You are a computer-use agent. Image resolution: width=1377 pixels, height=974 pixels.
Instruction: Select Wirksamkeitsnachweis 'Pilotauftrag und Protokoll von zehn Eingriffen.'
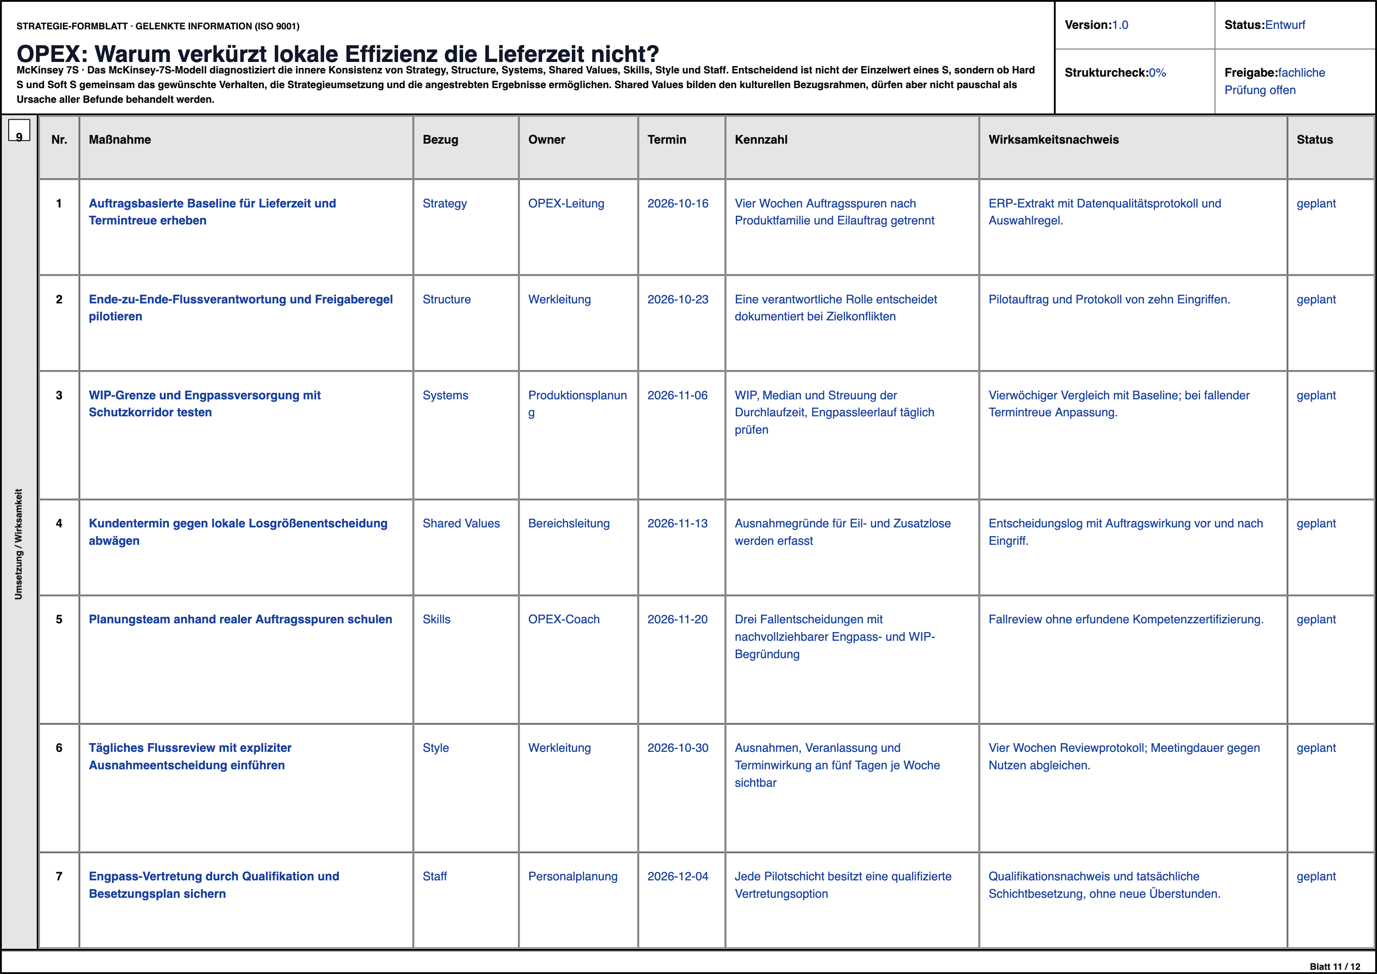click(x=1109, y=299)
